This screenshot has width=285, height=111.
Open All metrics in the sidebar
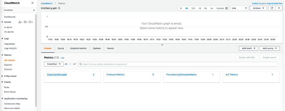[10, 60]
